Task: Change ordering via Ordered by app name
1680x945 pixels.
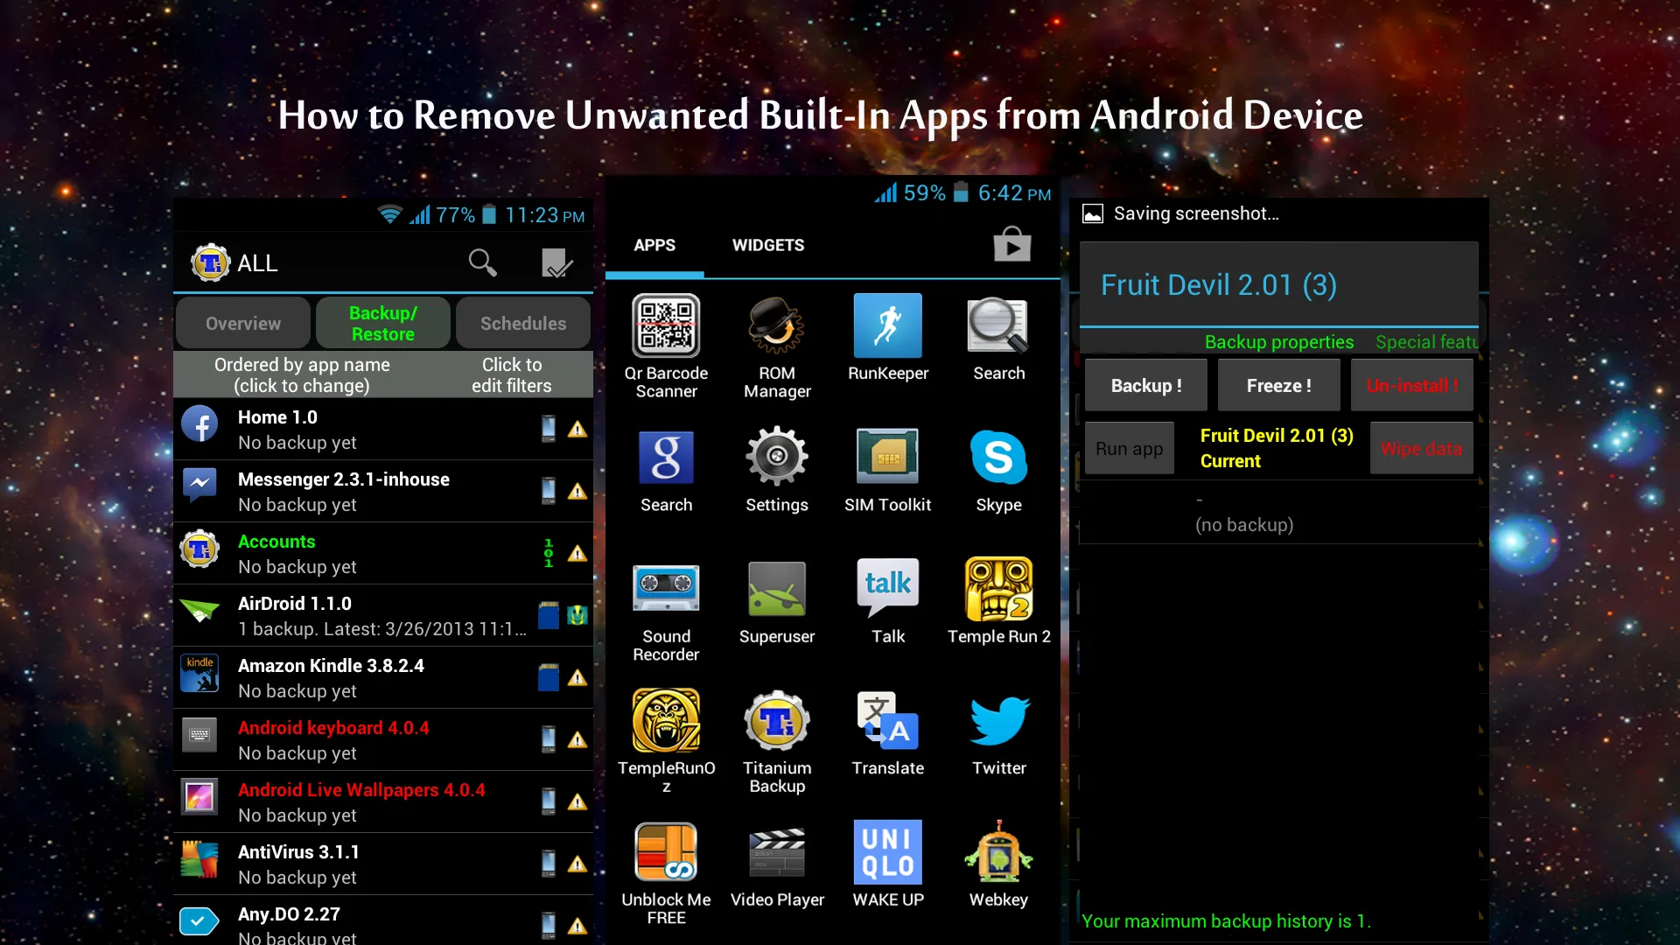Action: coord(302,374)
